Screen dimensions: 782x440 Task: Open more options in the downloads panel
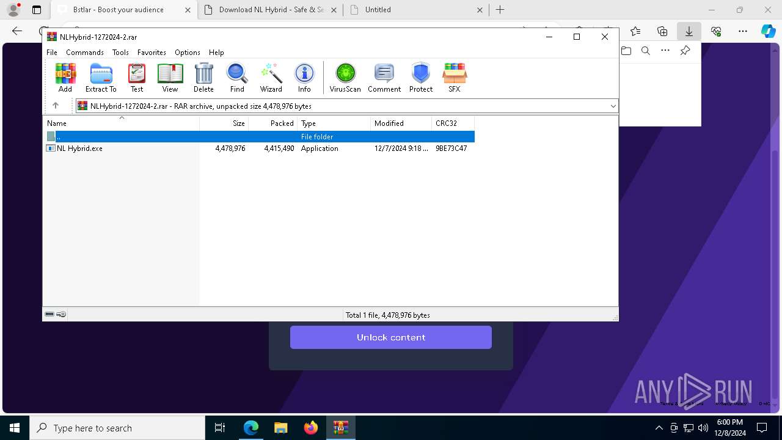pos(665,51)
